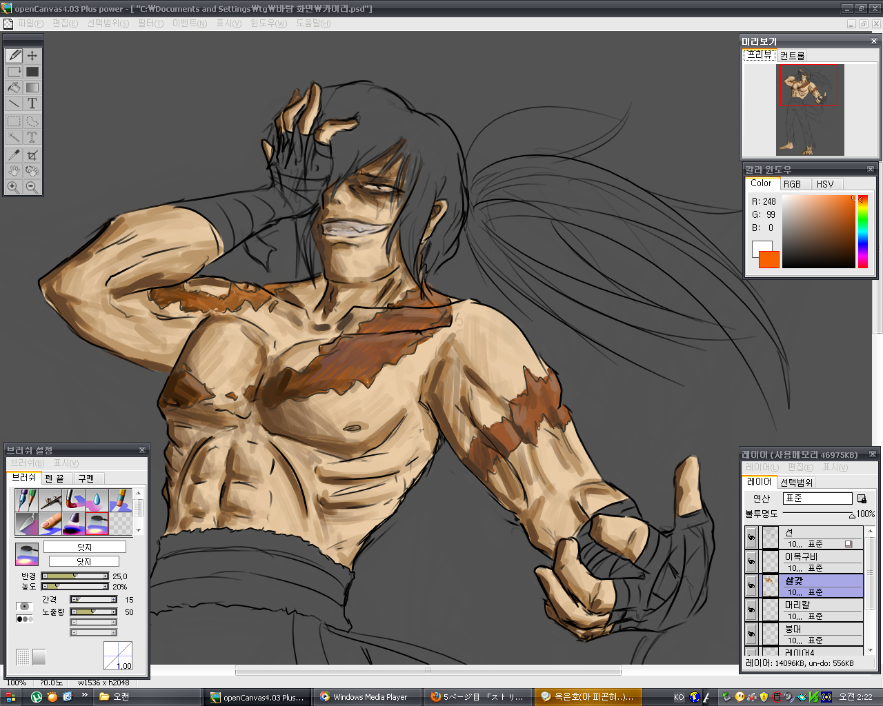
Task: Open Windows Media Player from taskbar
Action: click(x=364, y=697)
